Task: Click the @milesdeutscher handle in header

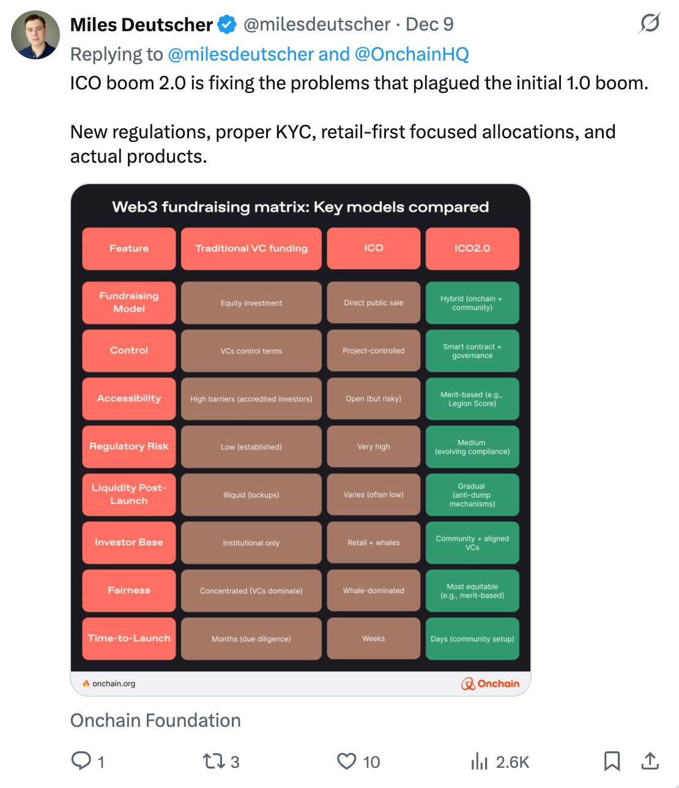Action: click(317, 24)
